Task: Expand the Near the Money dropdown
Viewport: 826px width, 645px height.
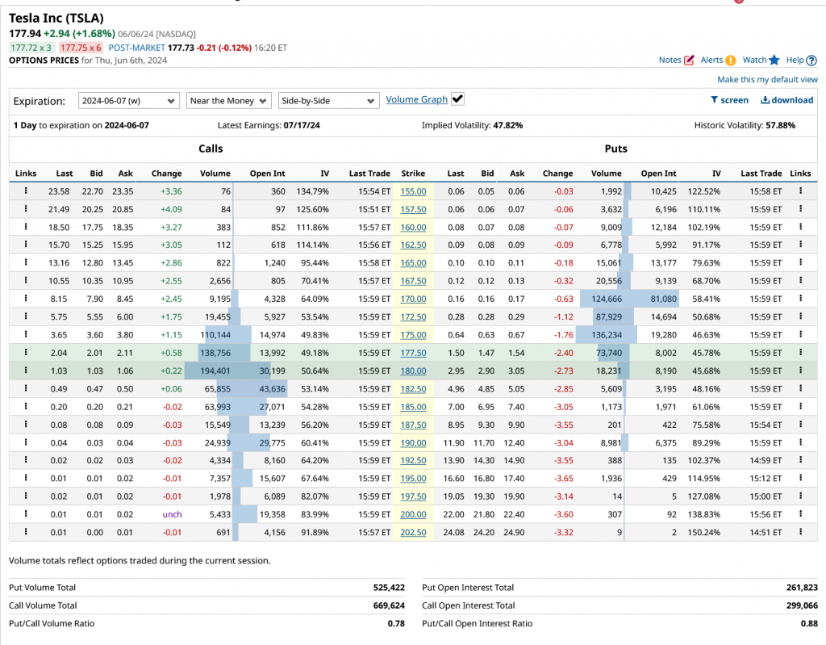Action: point(228,101)
